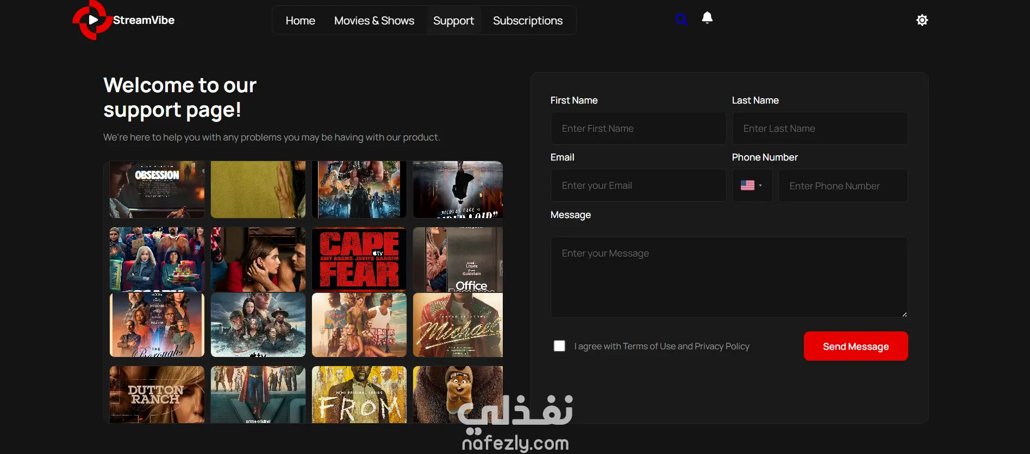
Task: Click the StreamVibe play logo icon
Action: (92, 20)
